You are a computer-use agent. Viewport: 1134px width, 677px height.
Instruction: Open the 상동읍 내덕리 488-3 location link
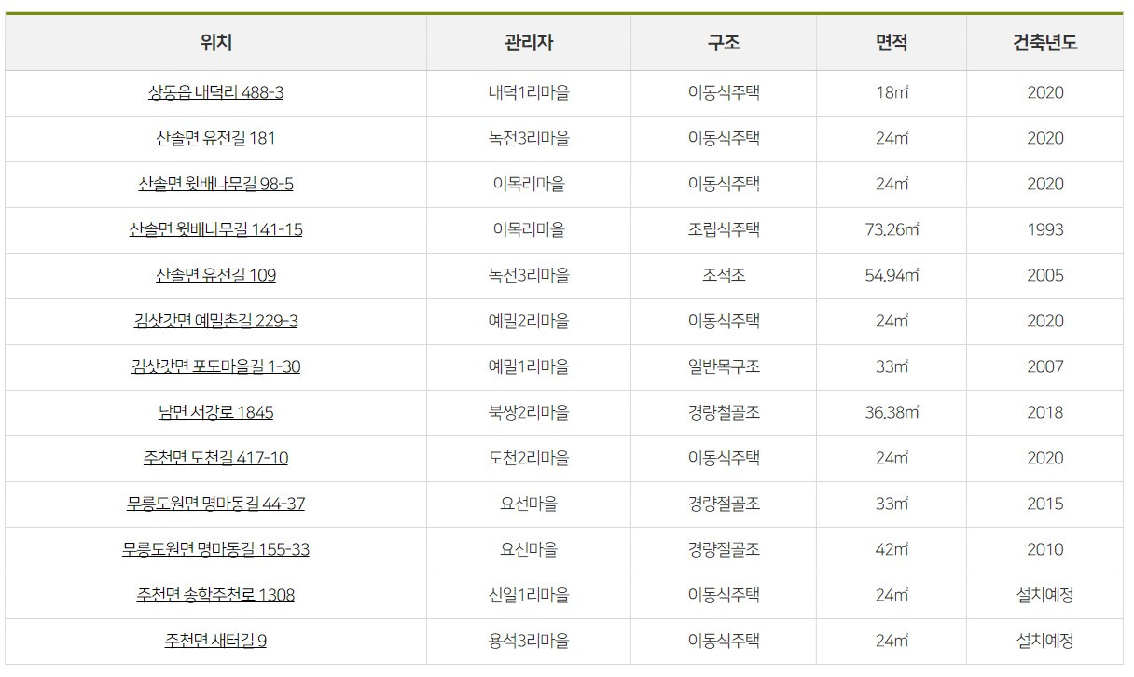215,92
